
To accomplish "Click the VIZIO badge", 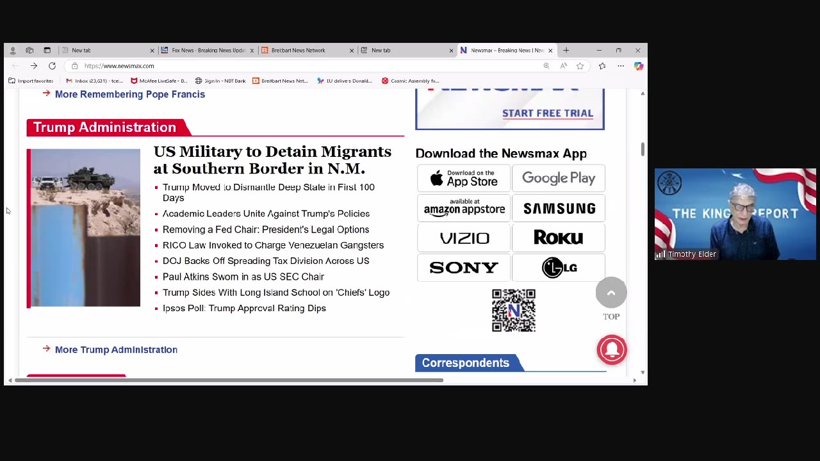I will (464, 238).
